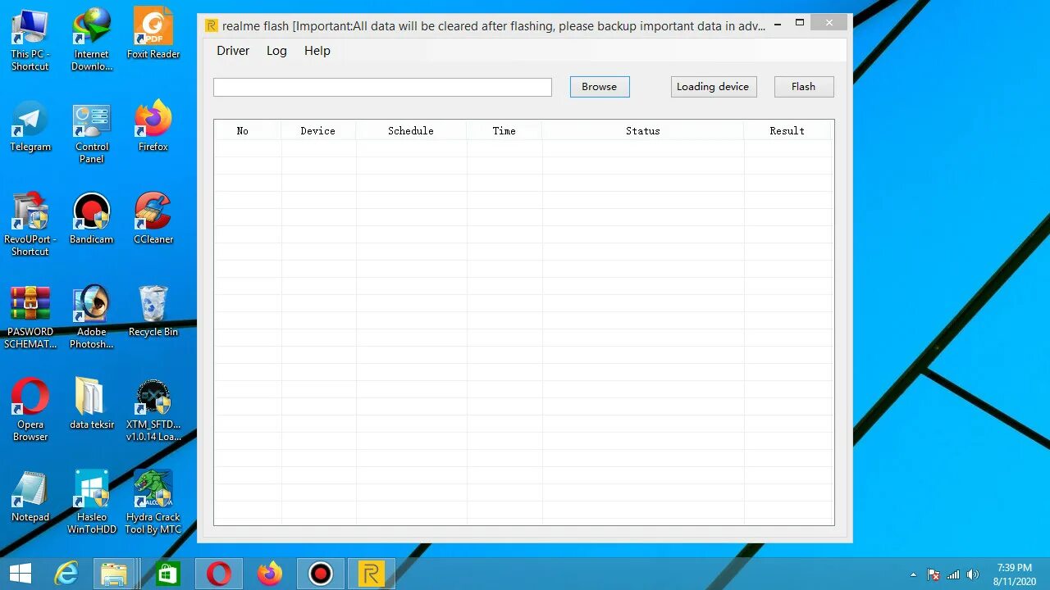This screenshot has width=1050, height=590.
Task: Open Firefox from the taskbar
Action: coord(269,574)
